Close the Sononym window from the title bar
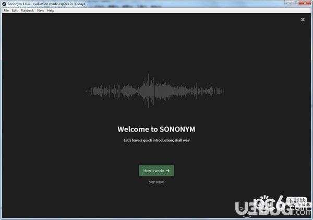This screenshot has height=220, width=313. (305, 3)
